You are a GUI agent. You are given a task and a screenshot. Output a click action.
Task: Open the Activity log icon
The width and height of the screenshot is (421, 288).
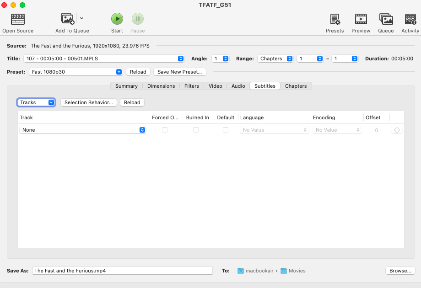(x=410, y=19)
